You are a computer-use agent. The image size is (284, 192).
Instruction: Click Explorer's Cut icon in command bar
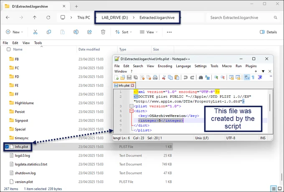pyautogui.click(x=35, y=32)
